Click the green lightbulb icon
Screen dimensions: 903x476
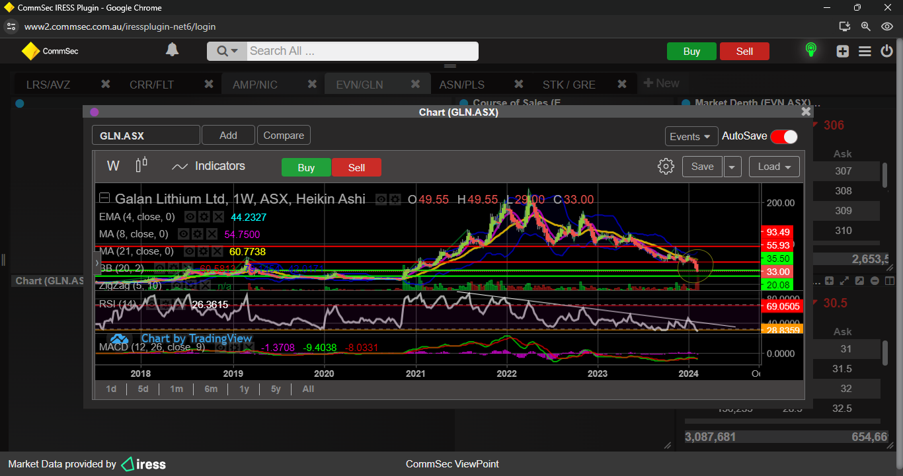[x=810, y=50]
